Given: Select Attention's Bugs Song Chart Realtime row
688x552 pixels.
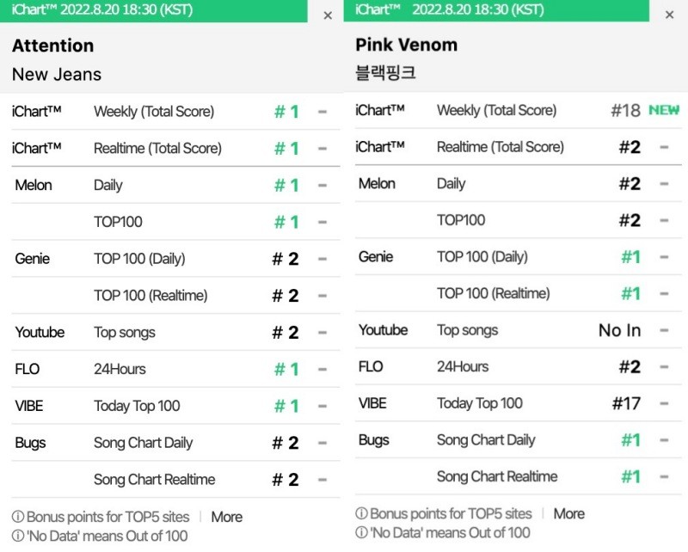Looking at the screenshot, I should tap(175, 479).
